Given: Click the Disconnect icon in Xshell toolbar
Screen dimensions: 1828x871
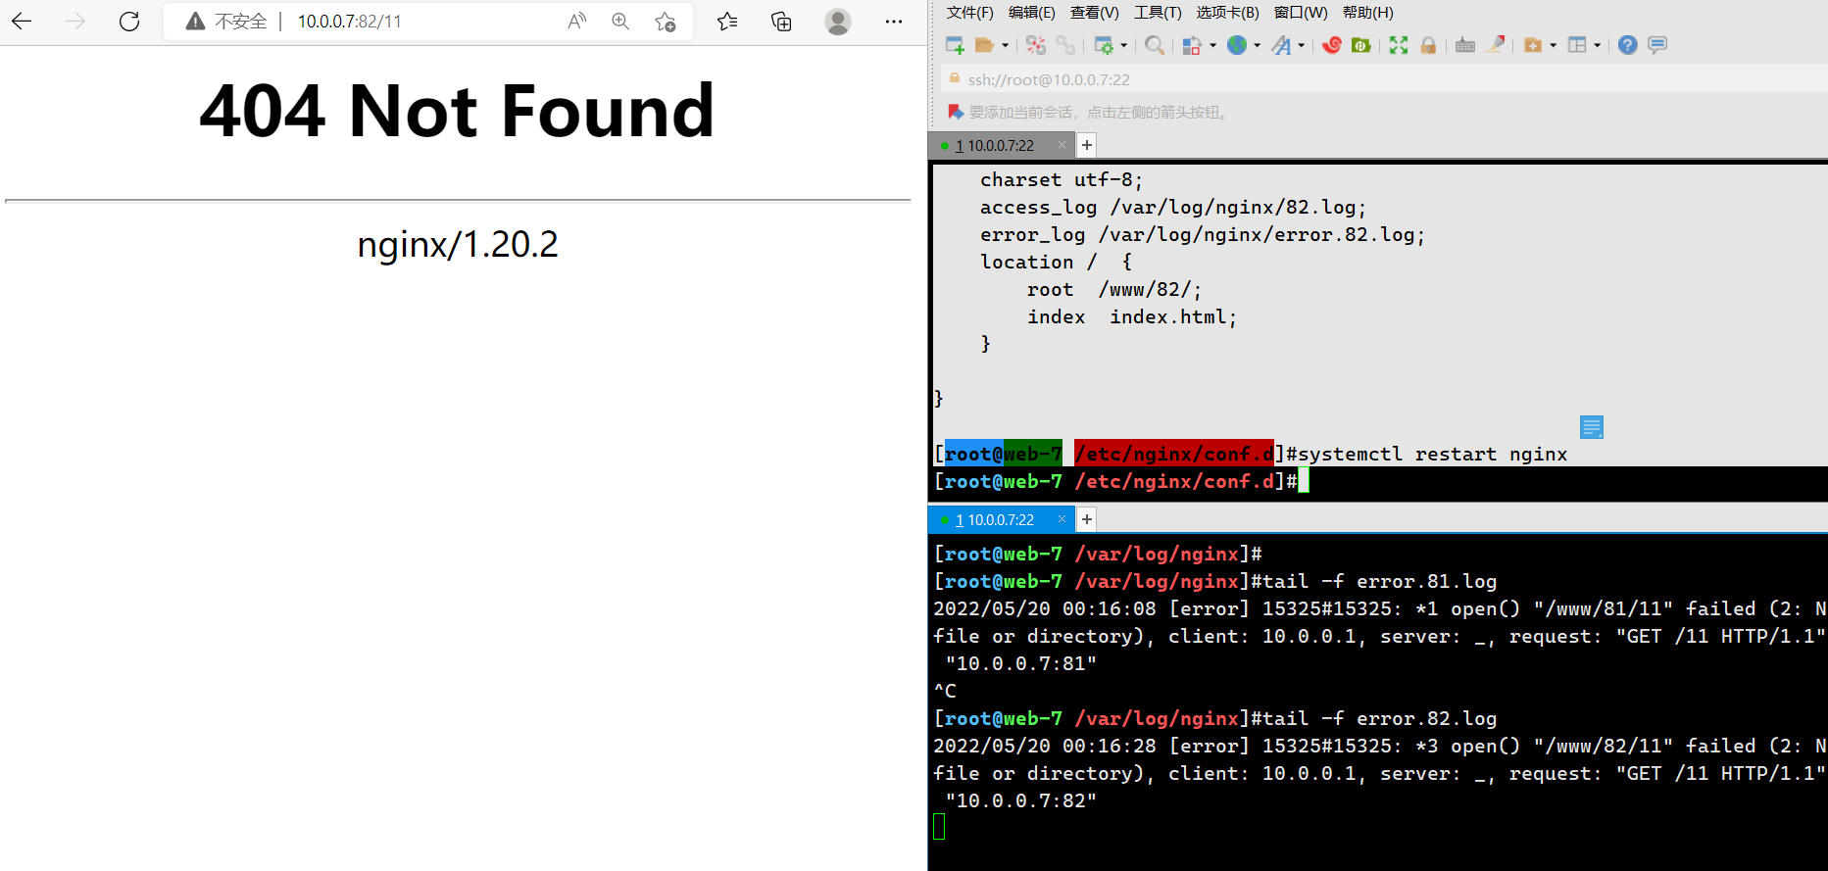Looking at the screenshot, I should pyautogui.click(x=1036, y=45).
